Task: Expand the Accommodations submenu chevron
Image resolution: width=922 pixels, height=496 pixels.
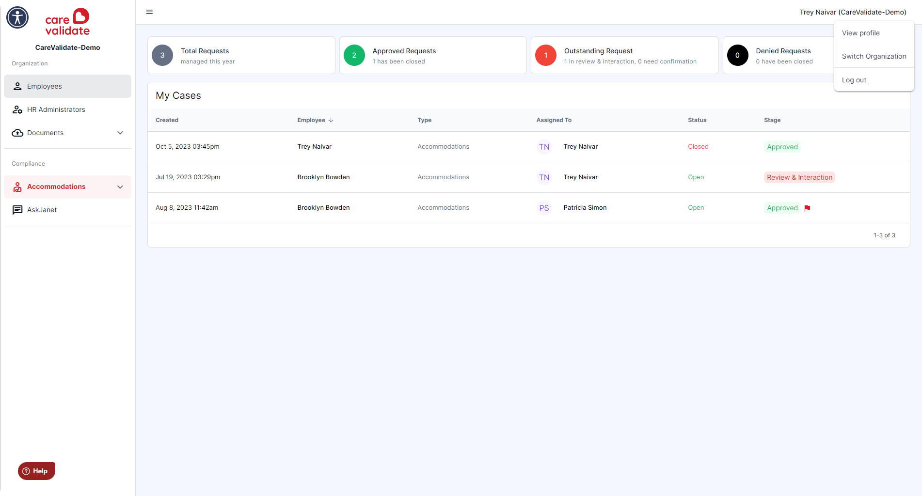Action: [120, 187]
